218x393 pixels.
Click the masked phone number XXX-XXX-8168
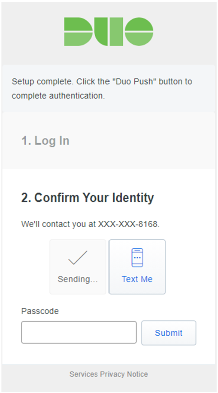(129, 224)
